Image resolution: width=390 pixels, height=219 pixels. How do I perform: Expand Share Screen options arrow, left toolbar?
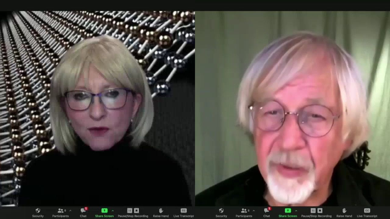coord(113,210)
